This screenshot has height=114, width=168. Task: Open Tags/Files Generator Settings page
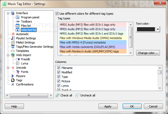click(x=35, y=47)
